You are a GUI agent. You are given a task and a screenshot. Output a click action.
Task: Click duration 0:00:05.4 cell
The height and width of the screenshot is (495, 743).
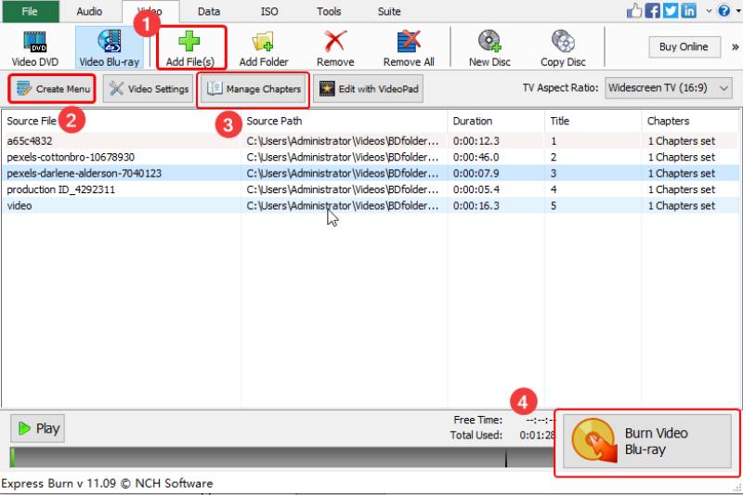(x=476, y=189)
